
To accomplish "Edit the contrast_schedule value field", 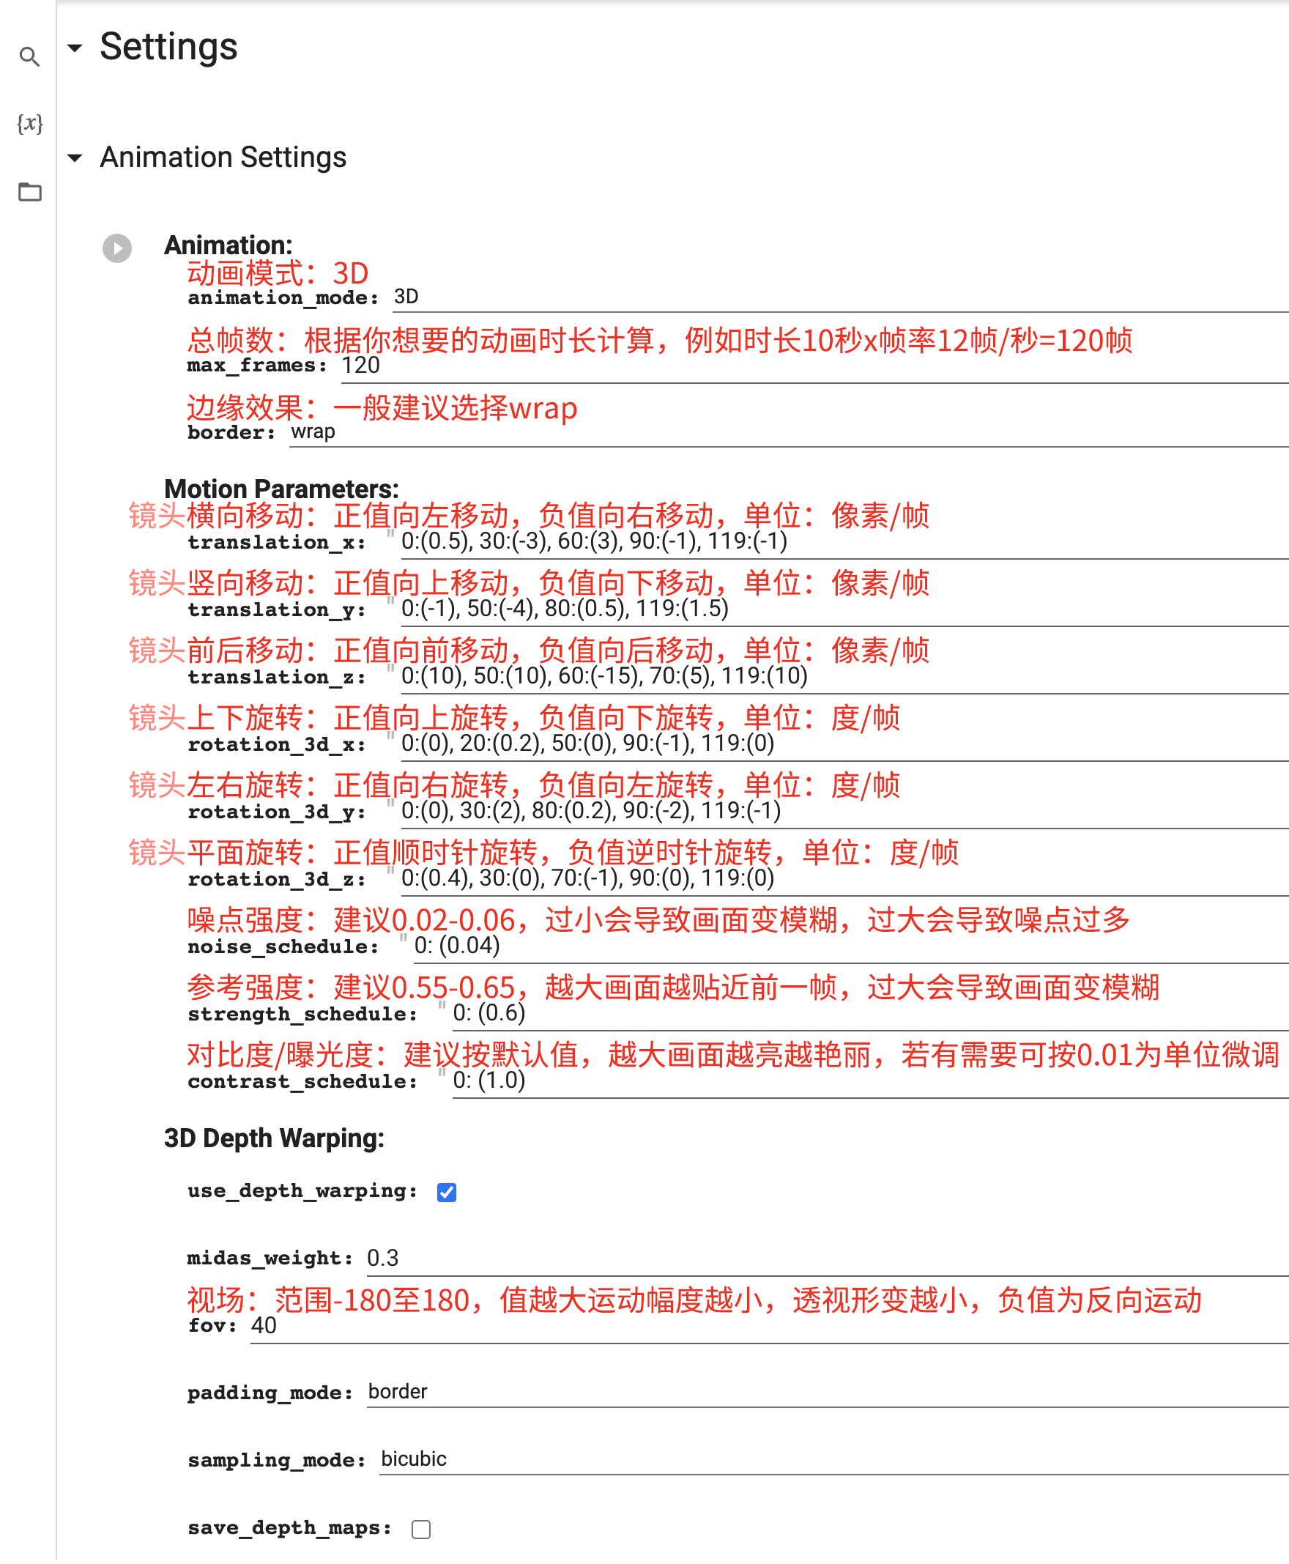I will coord(870,1083).
